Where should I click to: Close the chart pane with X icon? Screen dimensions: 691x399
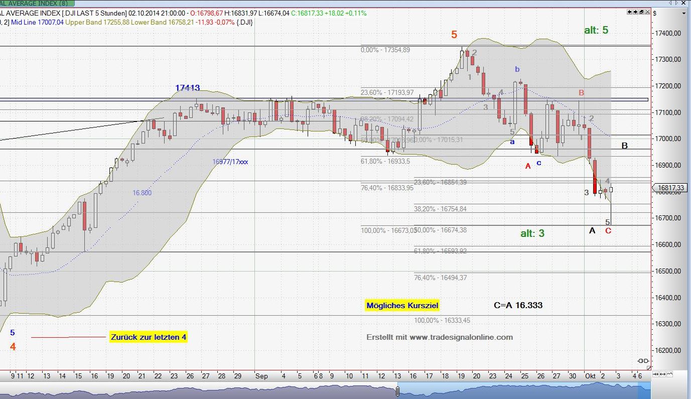click(x=647, y=11)
